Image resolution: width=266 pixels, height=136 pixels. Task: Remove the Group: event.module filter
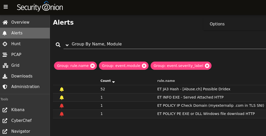pyautogui.click(x=144, y=66)
